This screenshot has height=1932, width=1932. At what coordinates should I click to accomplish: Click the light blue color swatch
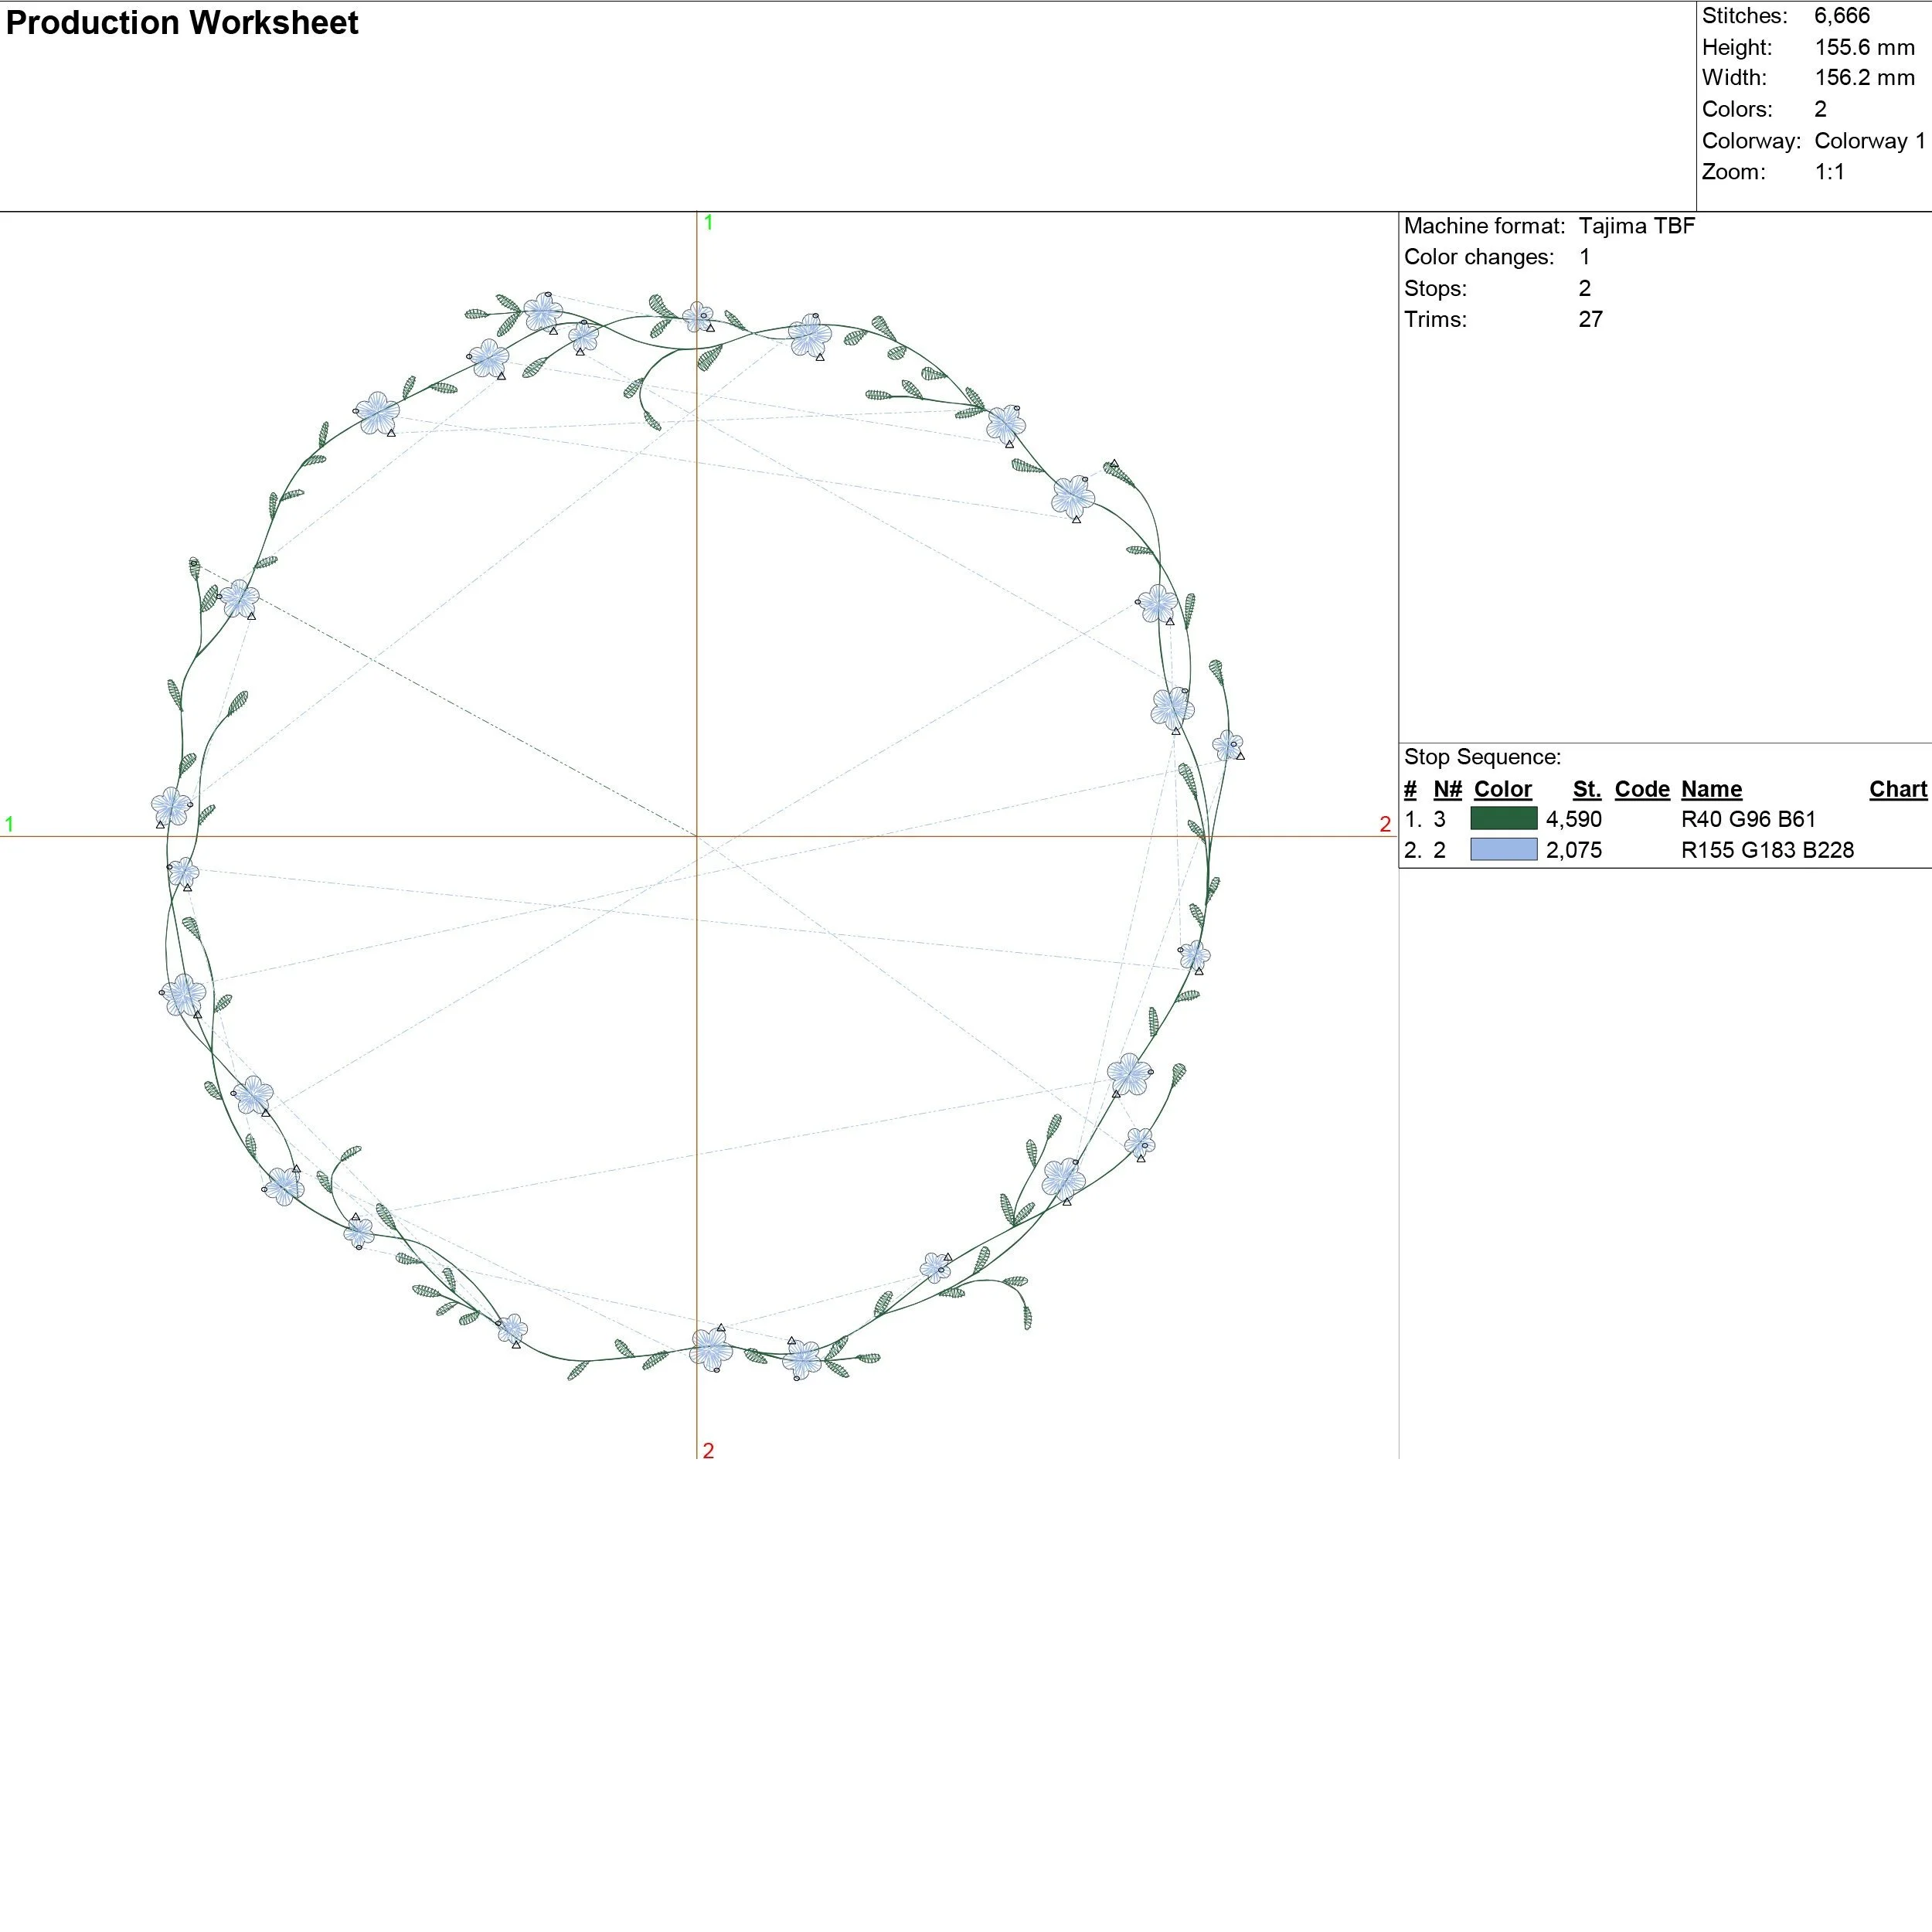[x=1503, y=850]
